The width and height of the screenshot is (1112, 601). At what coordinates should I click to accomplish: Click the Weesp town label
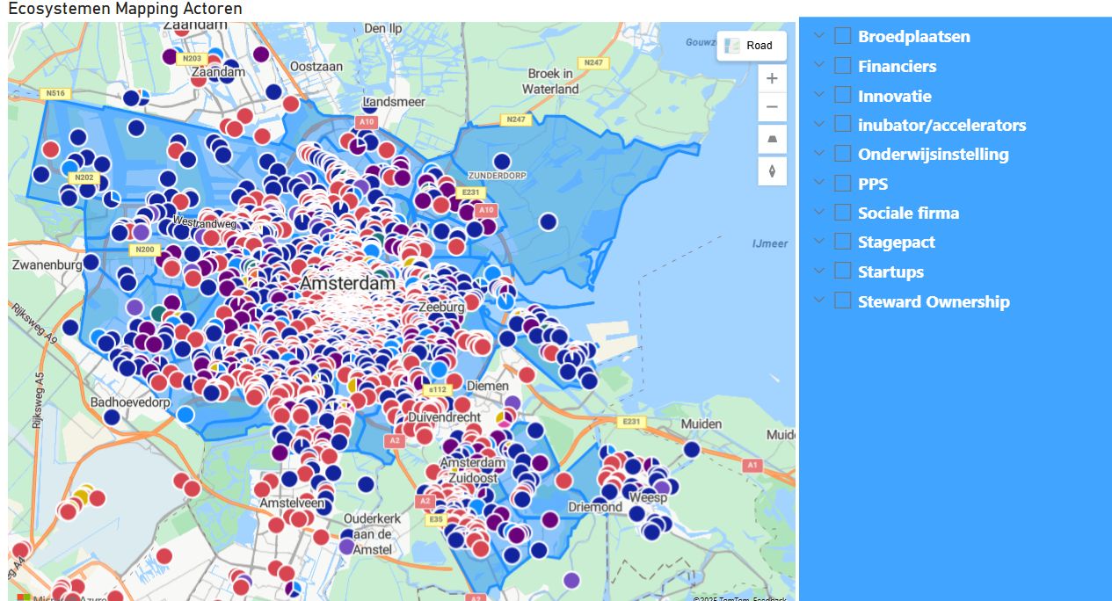coord(650,497)
